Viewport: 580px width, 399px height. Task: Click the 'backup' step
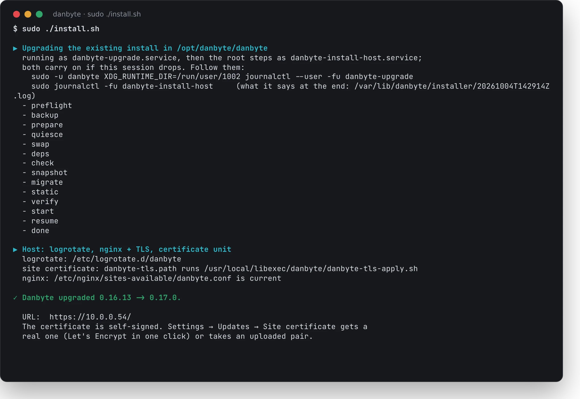tap(45, 115)
